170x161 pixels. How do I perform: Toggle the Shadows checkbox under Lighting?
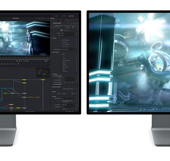click(70, 94)
